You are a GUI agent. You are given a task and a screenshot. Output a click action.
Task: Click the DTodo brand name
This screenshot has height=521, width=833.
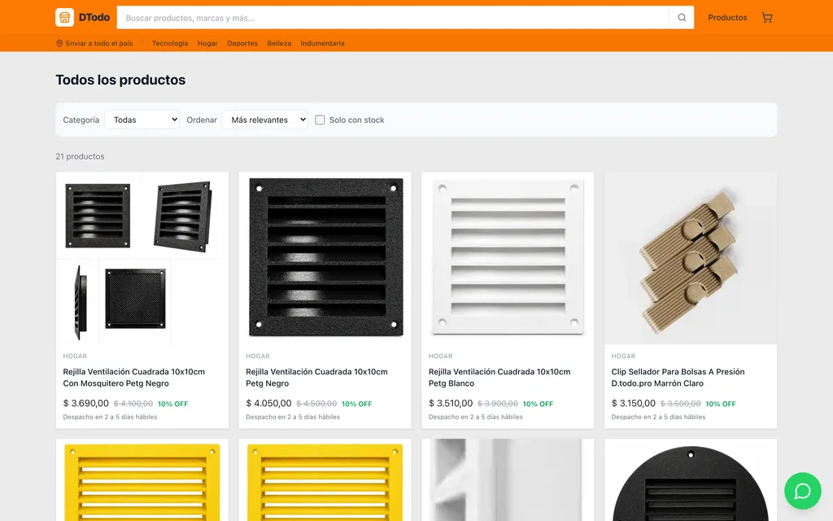click(x=94, y=18)
